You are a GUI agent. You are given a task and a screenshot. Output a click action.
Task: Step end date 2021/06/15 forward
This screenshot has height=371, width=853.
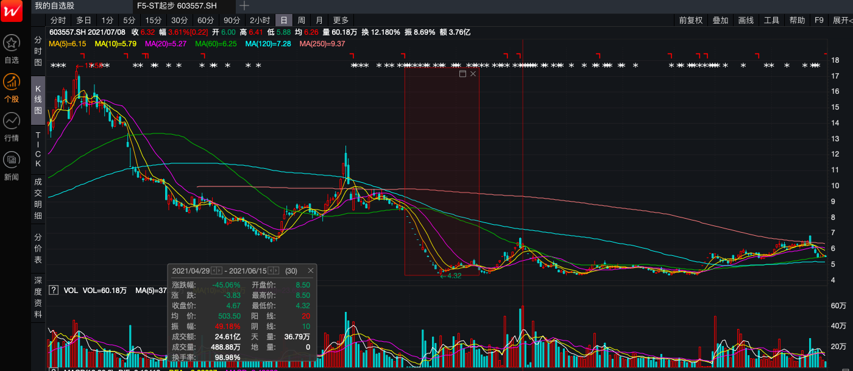[x=277, y=270]
